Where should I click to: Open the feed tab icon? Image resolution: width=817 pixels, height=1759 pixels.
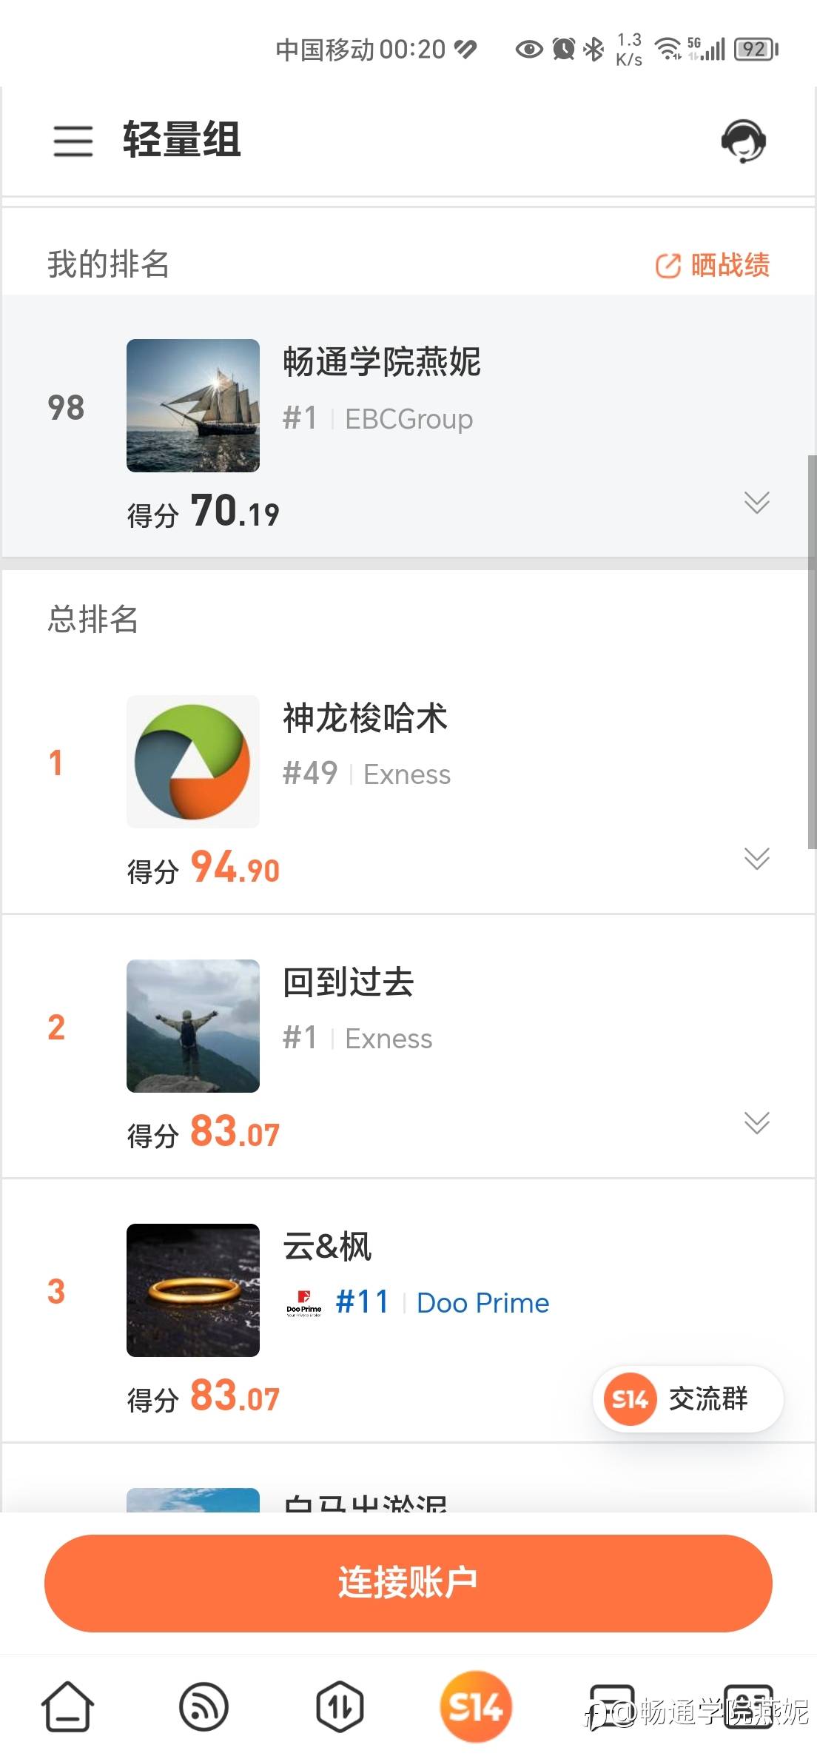point(204,1706)
